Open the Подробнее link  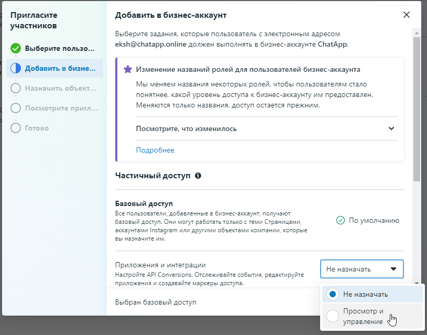click(155, 150)
